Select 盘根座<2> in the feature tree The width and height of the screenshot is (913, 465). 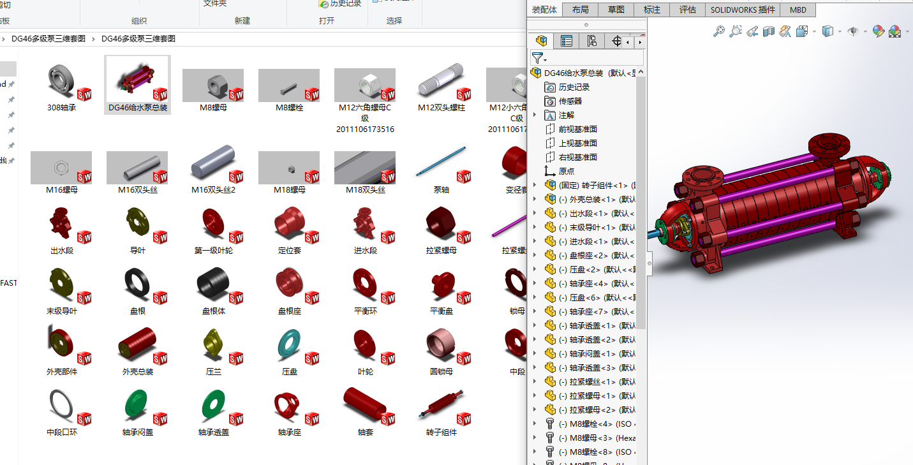point(589,256)
